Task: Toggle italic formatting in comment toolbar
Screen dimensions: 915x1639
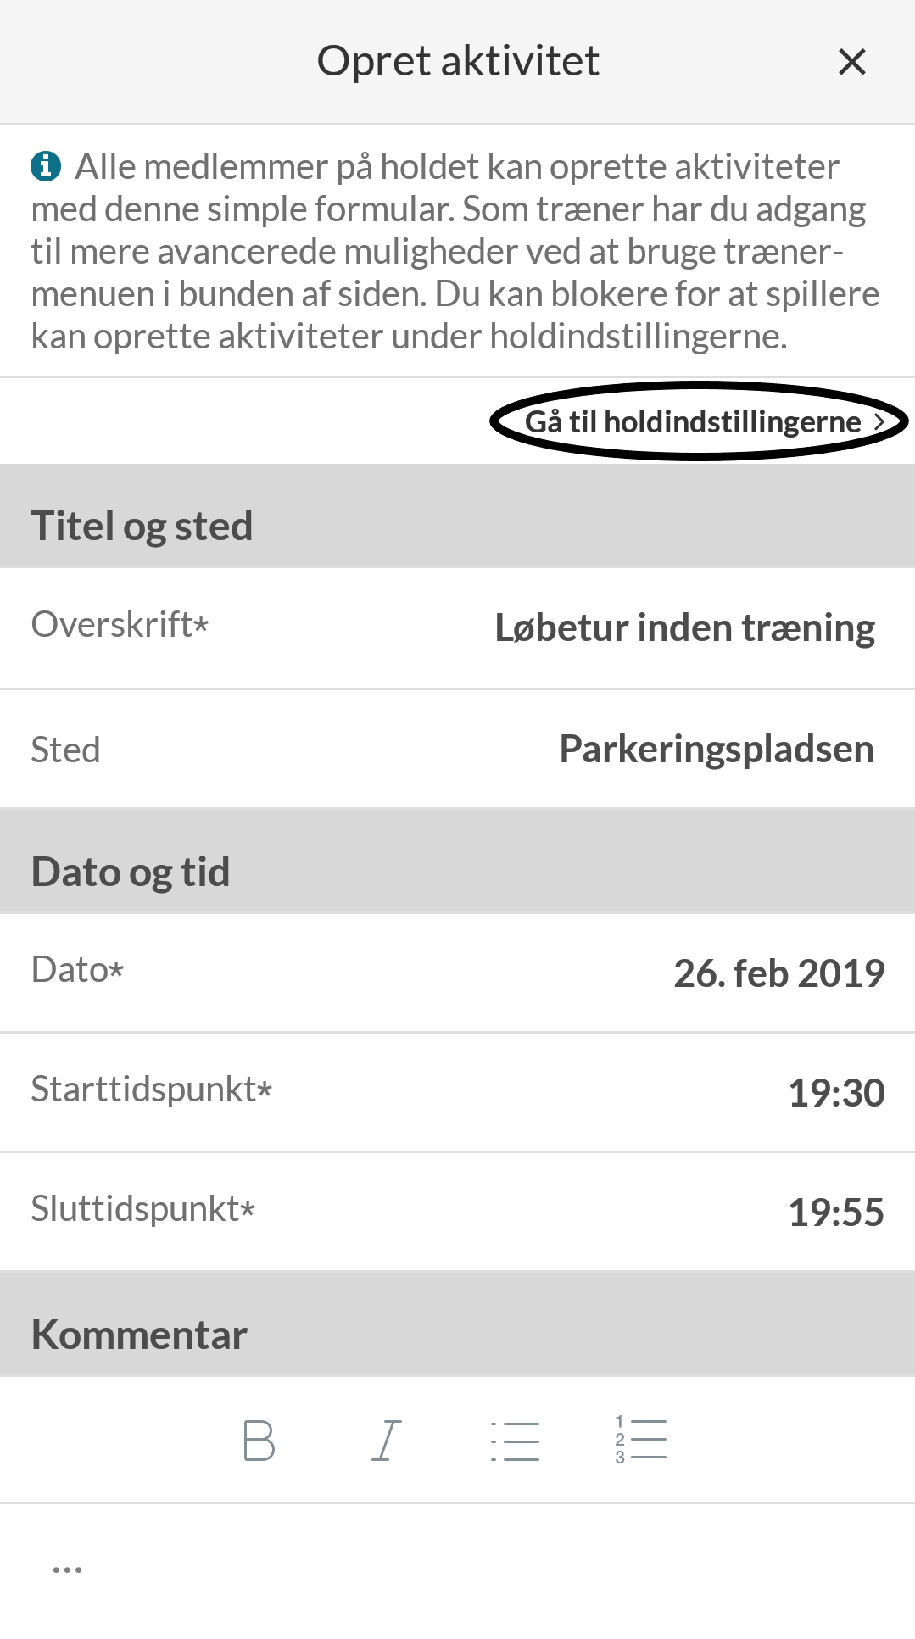Action: click(x=386, y=1441)
